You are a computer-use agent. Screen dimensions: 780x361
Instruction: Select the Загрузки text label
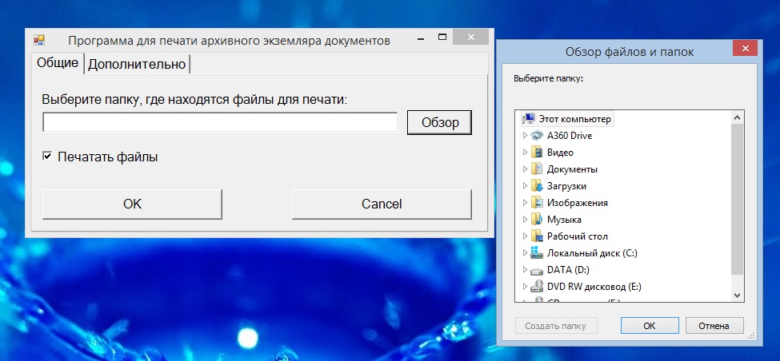566,186
